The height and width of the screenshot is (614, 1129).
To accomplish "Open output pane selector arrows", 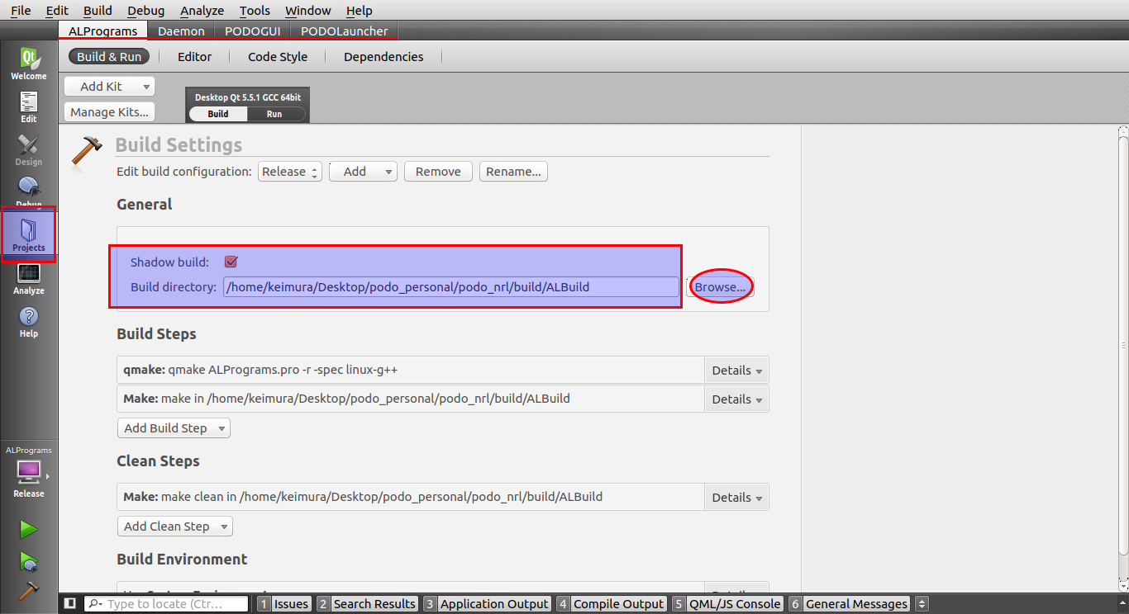I will point(922,604).
